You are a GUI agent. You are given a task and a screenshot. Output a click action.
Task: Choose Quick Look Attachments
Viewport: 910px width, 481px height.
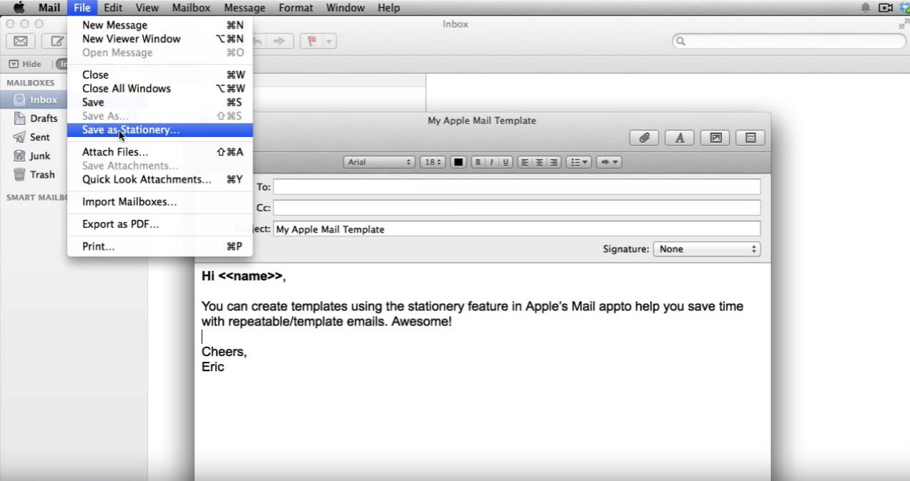coord(159,179)
